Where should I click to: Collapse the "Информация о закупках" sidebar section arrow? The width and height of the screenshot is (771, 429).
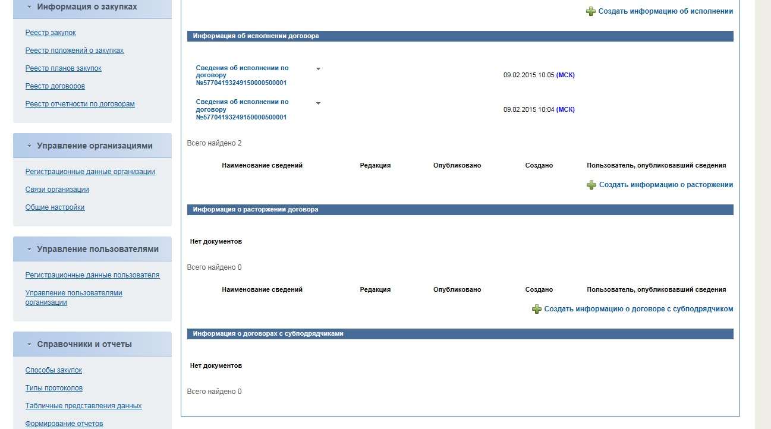(29, 7)
